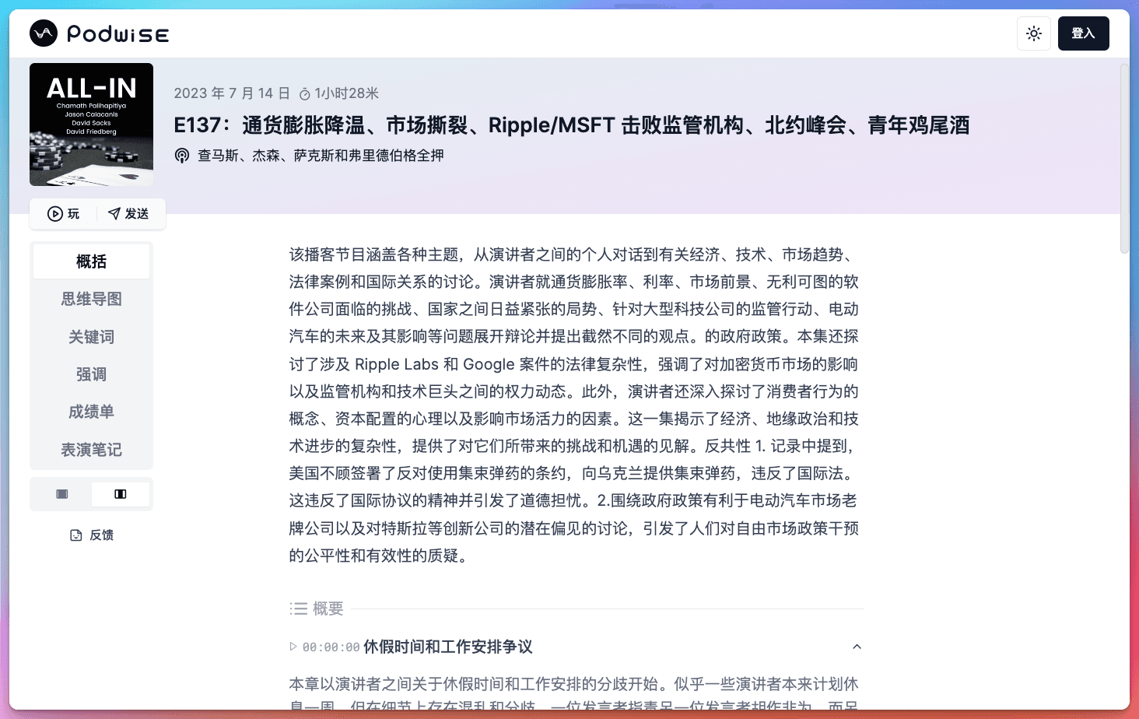Open podcast 查马斯、杰森、萨克斯和弗里德伯格全押 link
The height and width of the screenshot is (719, 1139).
(x=321, y=156)
